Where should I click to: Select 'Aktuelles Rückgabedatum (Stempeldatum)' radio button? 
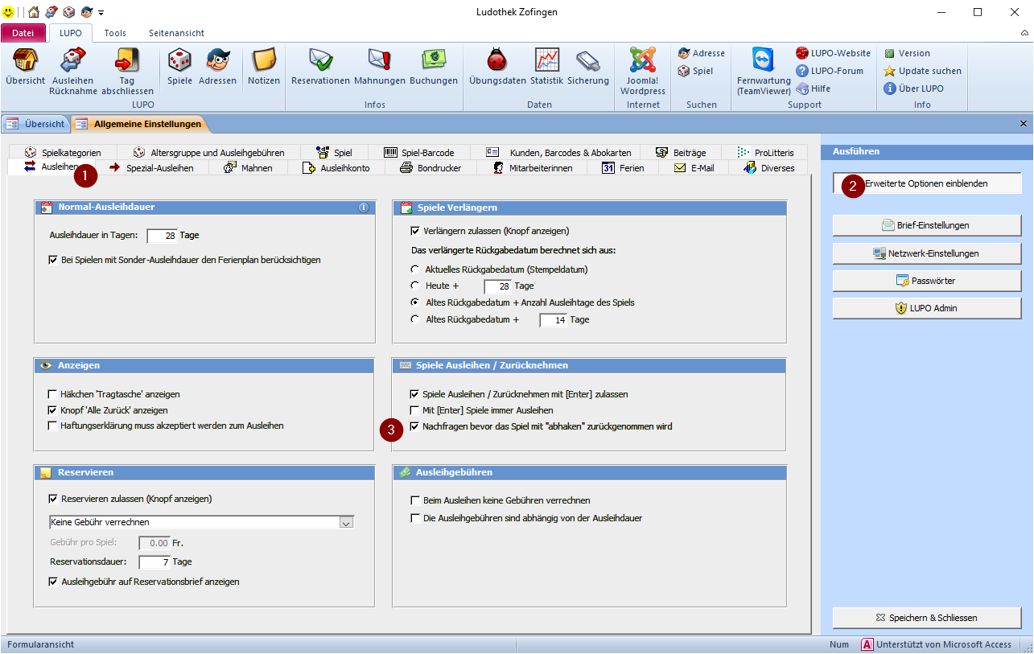415,269
